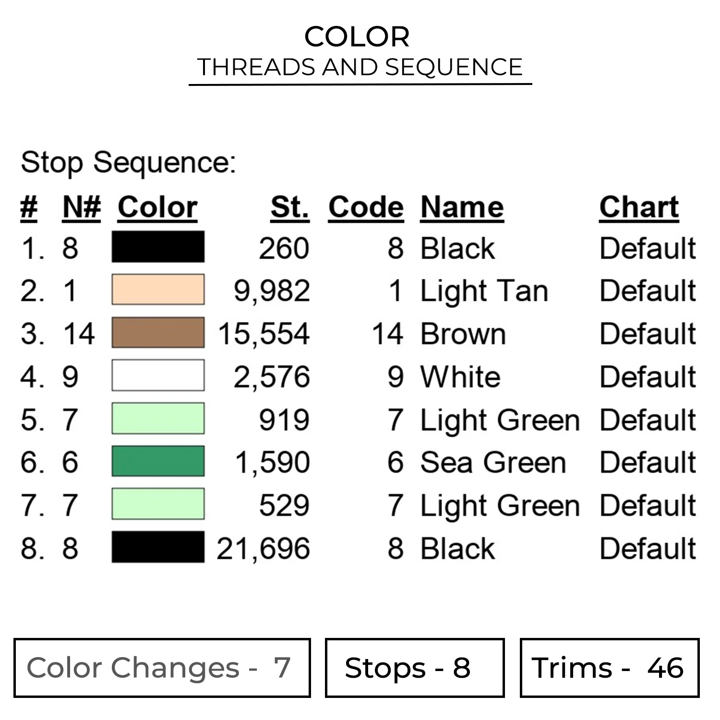Click light green swatch in row 5
This screenshot has width=720, height=720.
click(x=158, y=418)
